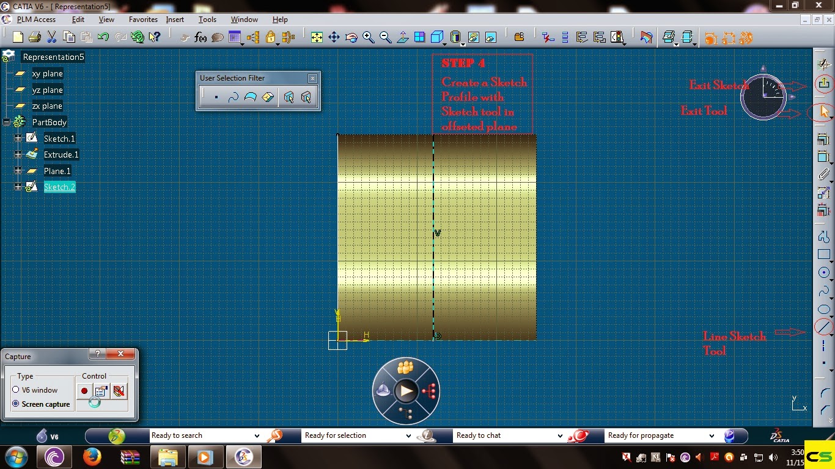Select the Pan view icon

tap(334, 37)
